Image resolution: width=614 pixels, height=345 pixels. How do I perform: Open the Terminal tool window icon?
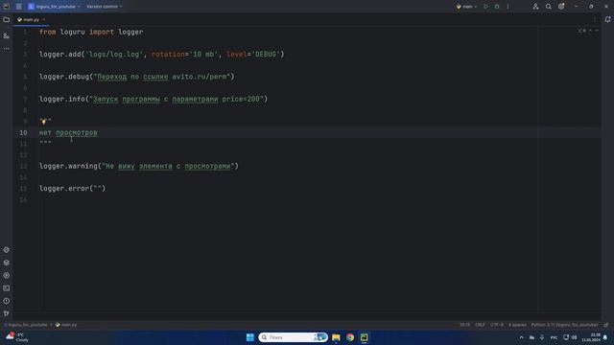pyautogui.click(x=7, y=288)
